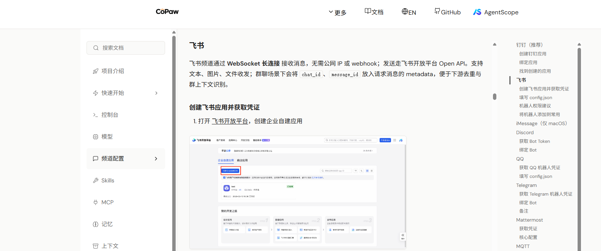Click the rocket icon beside 项目介绍

point(96,71)
